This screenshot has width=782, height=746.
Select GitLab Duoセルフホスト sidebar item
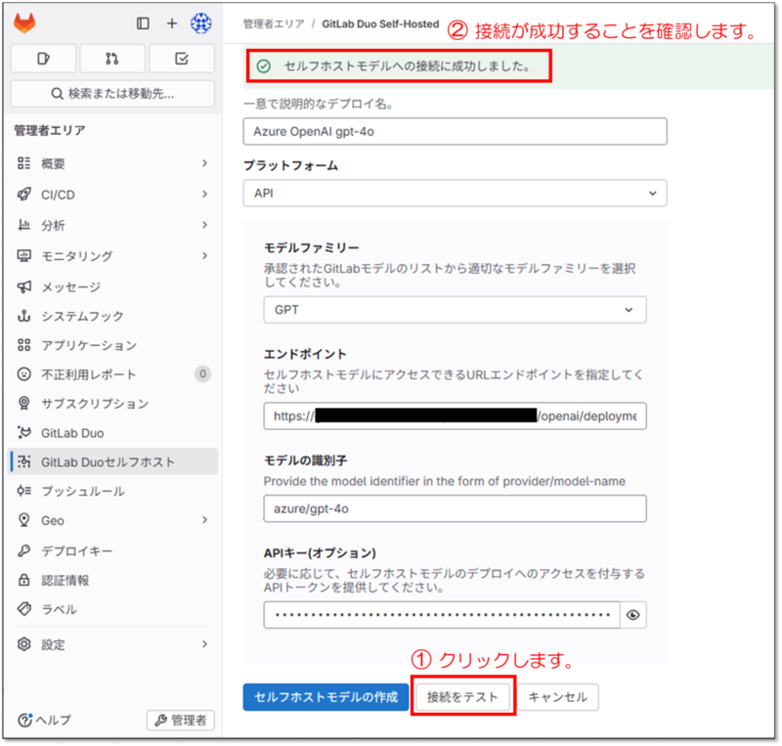pos(113,461)
